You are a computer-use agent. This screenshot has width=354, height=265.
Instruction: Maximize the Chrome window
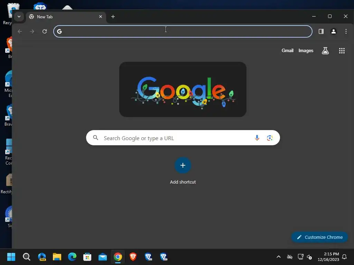[329, 16]
